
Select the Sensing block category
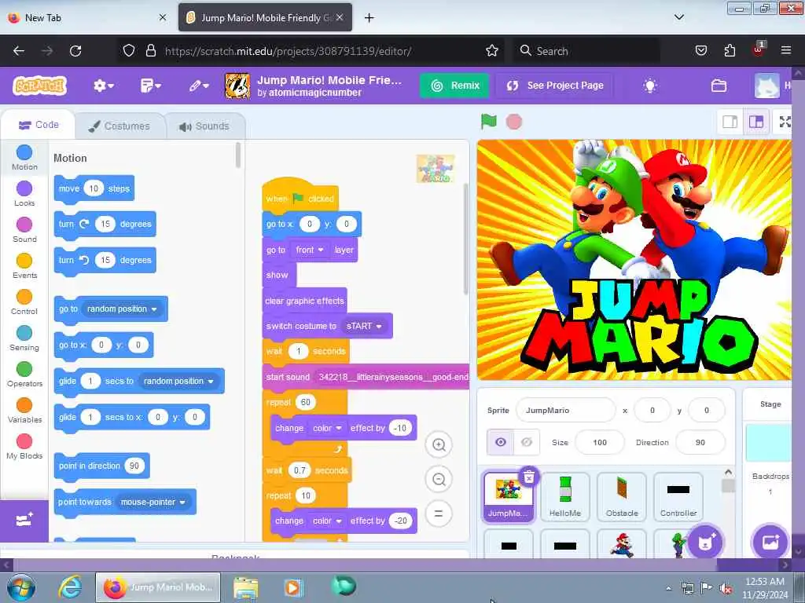click(24, 338)
